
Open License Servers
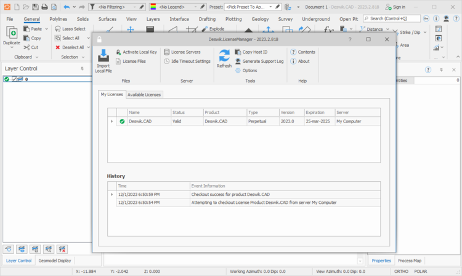(182, 52)
